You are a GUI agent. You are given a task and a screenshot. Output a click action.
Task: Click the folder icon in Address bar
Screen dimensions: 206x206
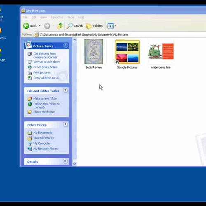coord(37,35)
